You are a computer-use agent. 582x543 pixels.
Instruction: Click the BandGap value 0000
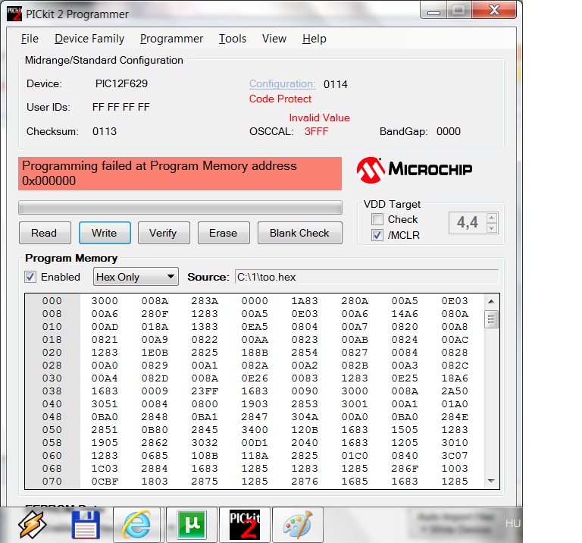(449, 131)
